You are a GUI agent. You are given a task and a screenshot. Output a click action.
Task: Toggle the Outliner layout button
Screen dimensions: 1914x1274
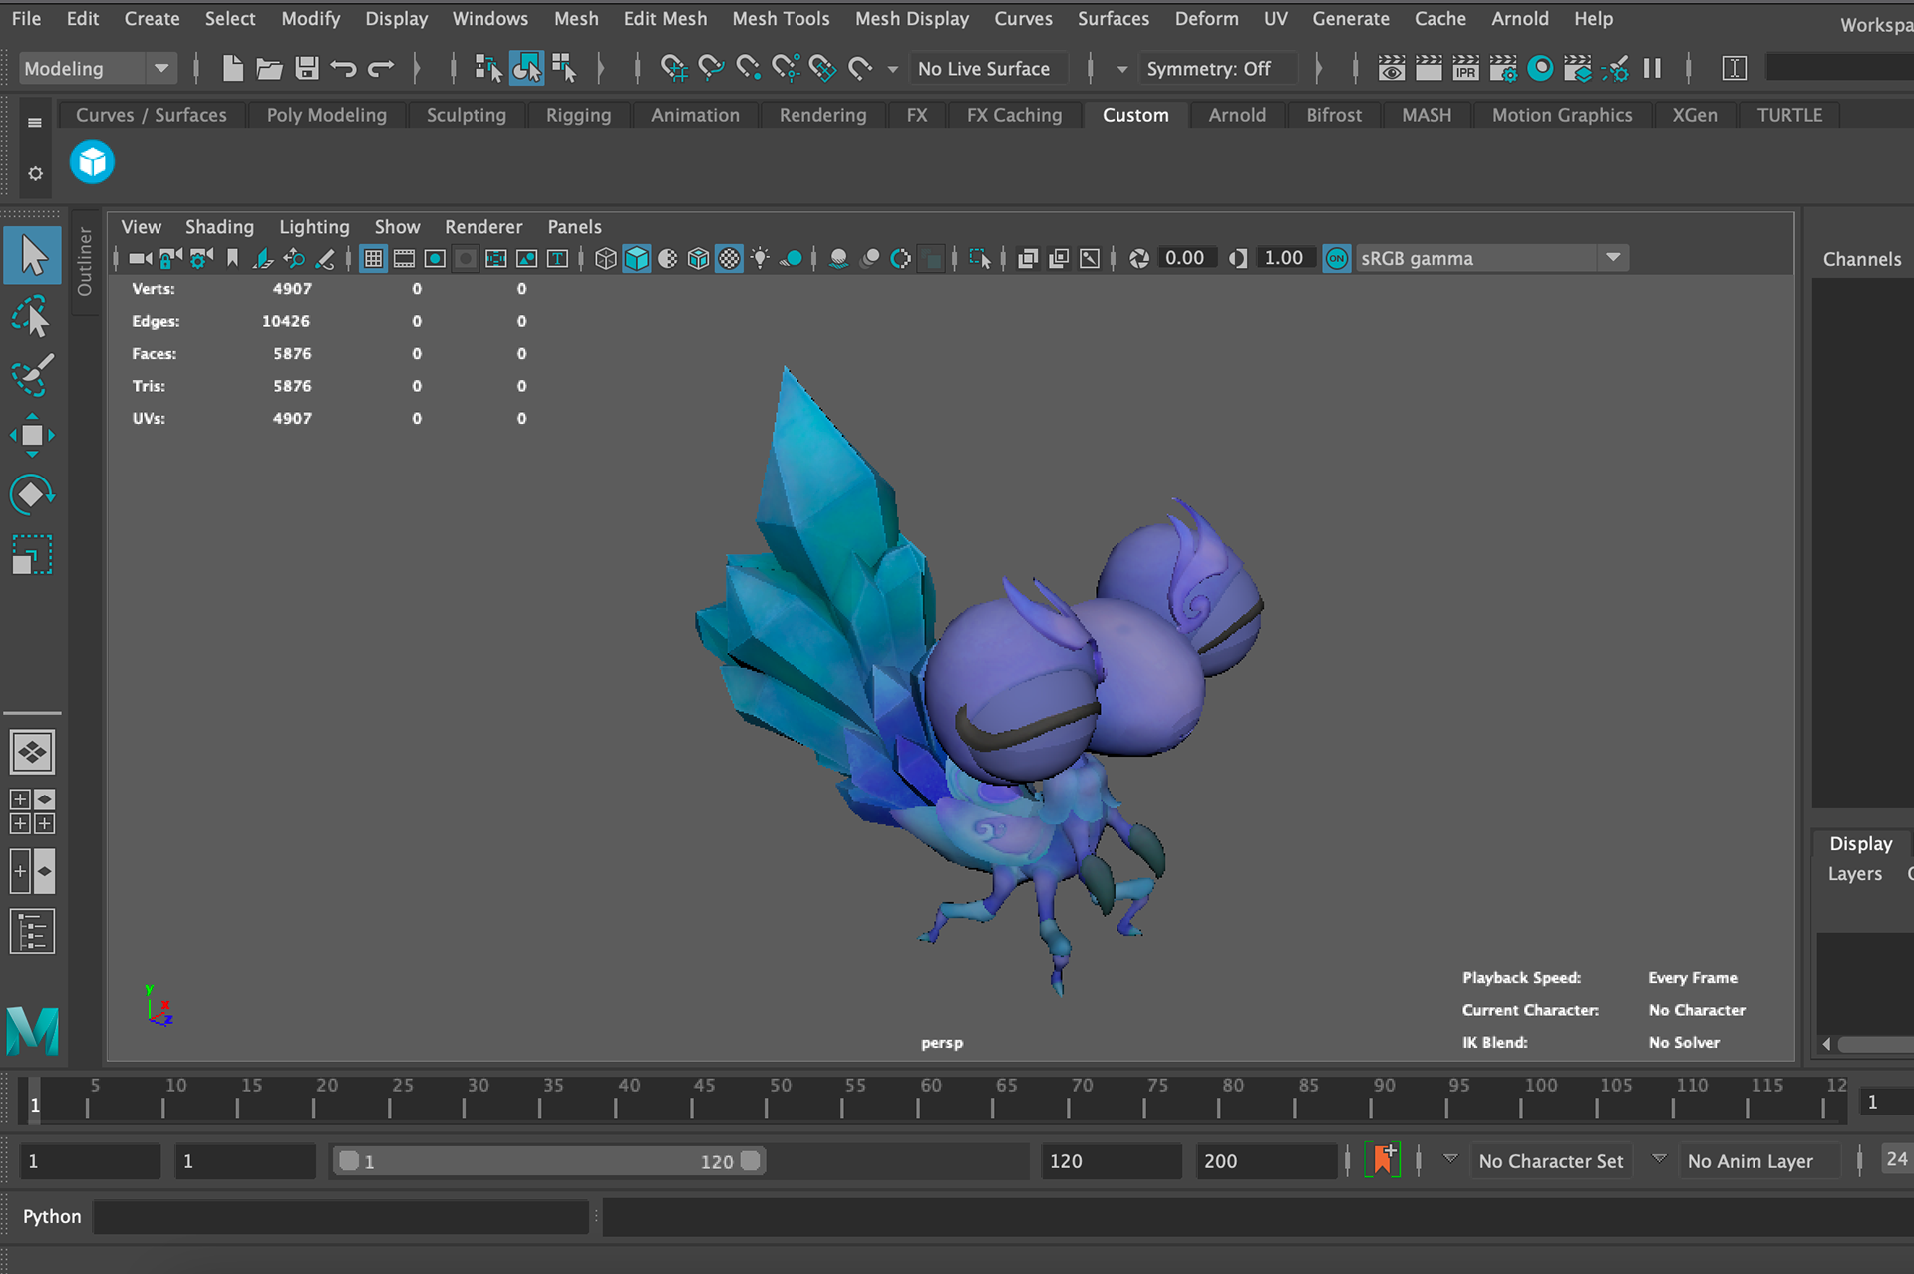32,931
